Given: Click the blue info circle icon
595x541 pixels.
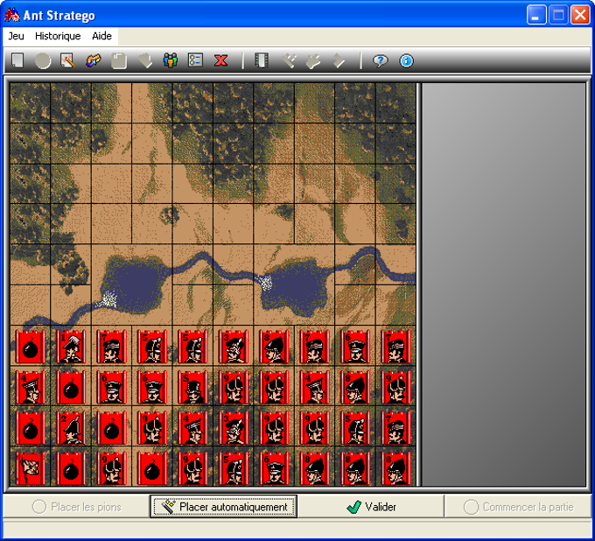Looking at the screenshot, I should [x=406, y=60].
